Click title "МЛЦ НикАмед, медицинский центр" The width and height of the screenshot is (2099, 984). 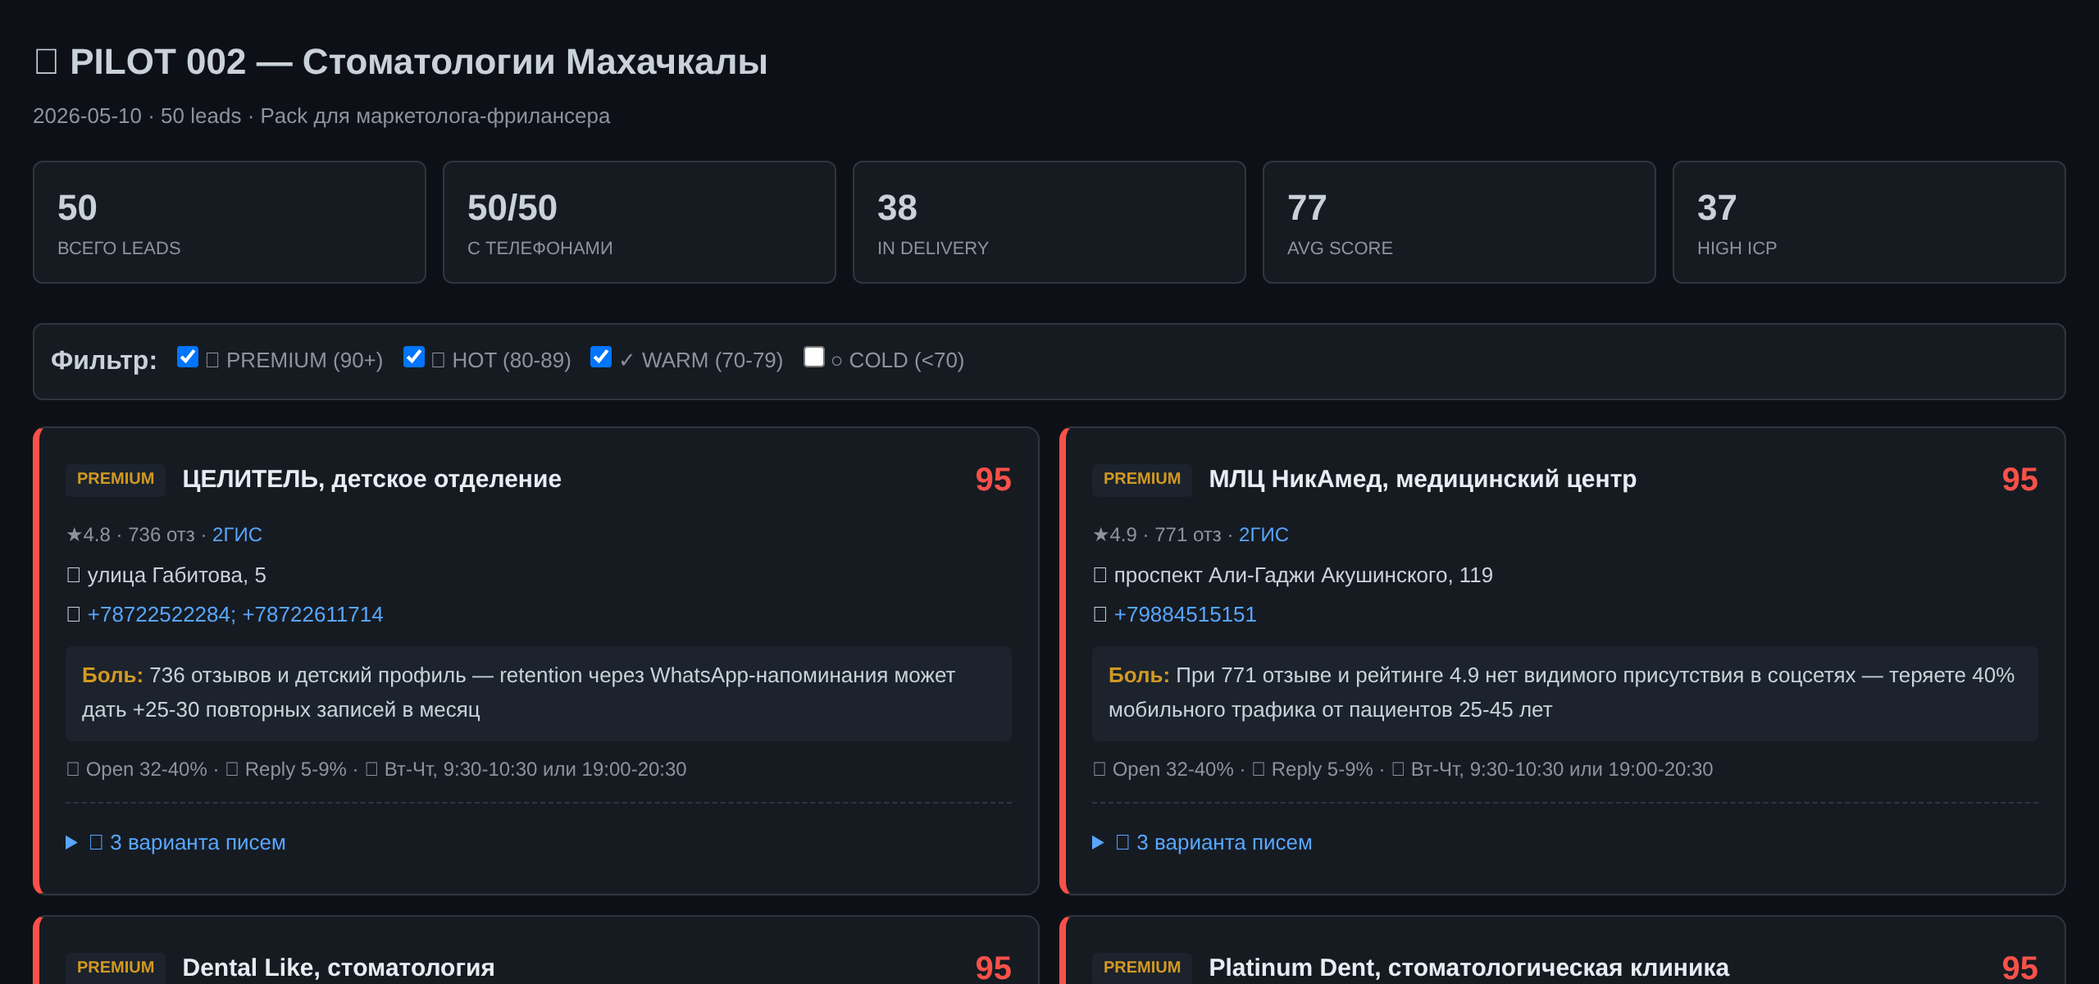[x=1423, y=479]
